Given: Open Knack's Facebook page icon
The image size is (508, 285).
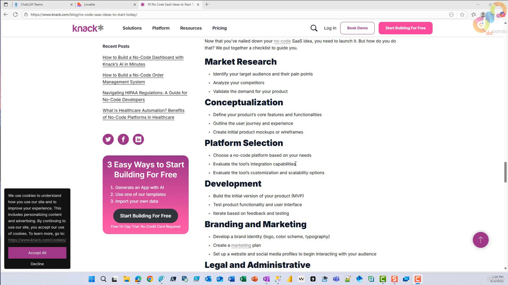Looking at the screenshot, I should 123,139.
